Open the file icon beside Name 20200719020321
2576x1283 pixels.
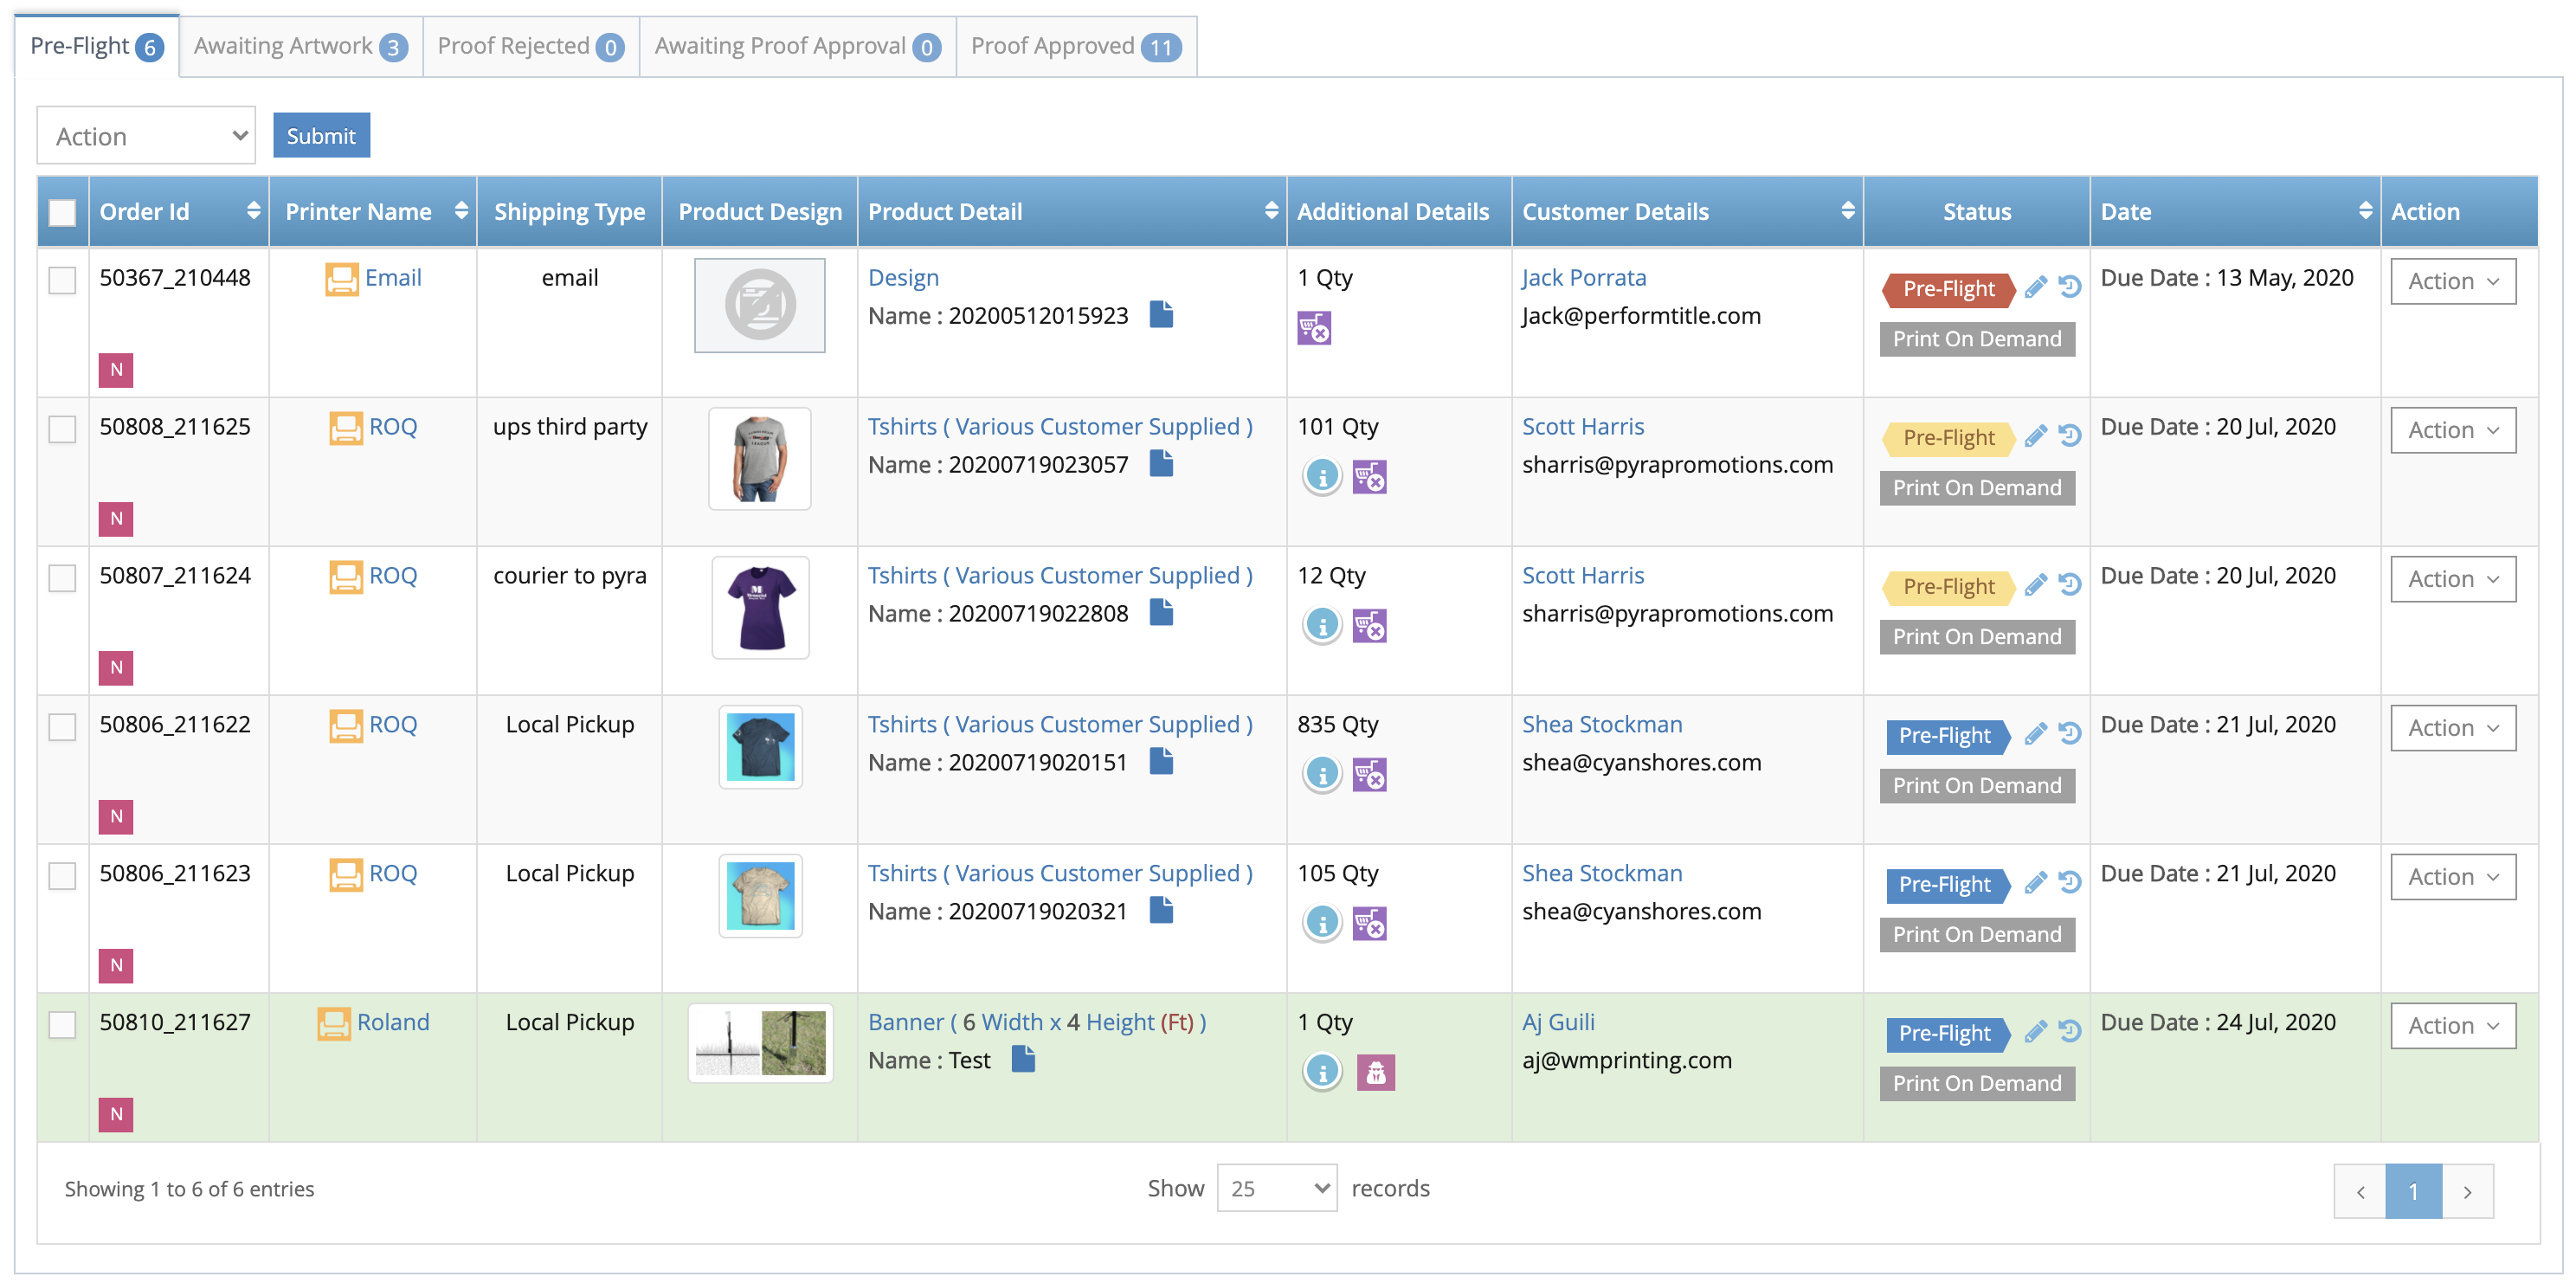pyautogui.click(x=1161, y=910)
